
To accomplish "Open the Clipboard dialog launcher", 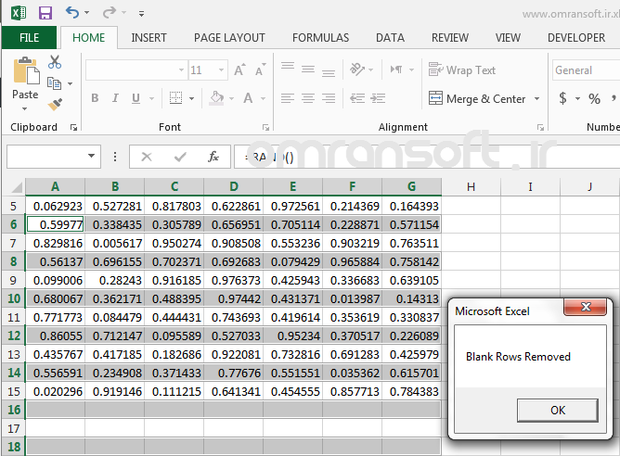I will 73,127.
